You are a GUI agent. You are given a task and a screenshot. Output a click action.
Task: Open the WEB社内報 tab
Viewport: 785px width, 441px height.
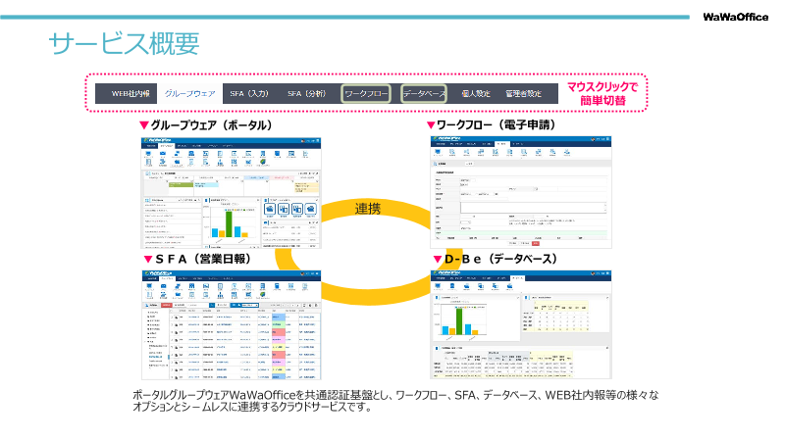coord(130,93)
